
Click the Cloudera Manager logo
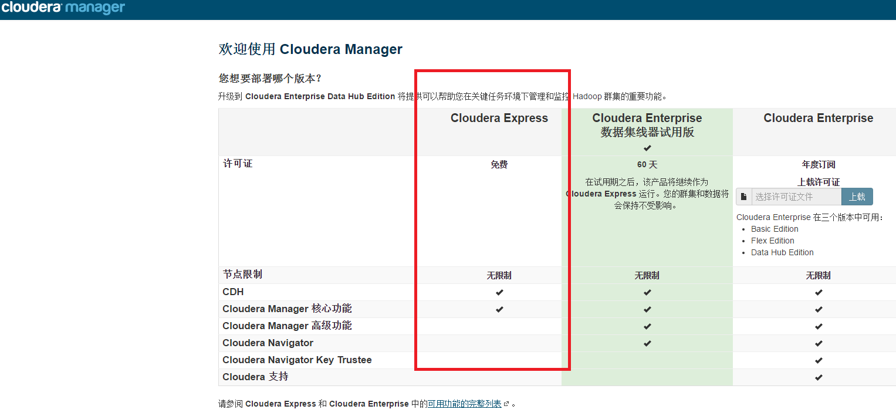tap(63, 8)
